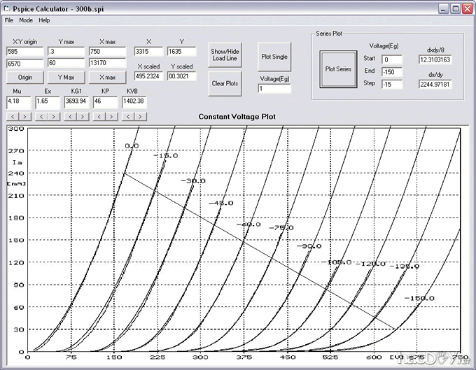
Task: Increase the Mu value with right arrow
Action: 24,116
